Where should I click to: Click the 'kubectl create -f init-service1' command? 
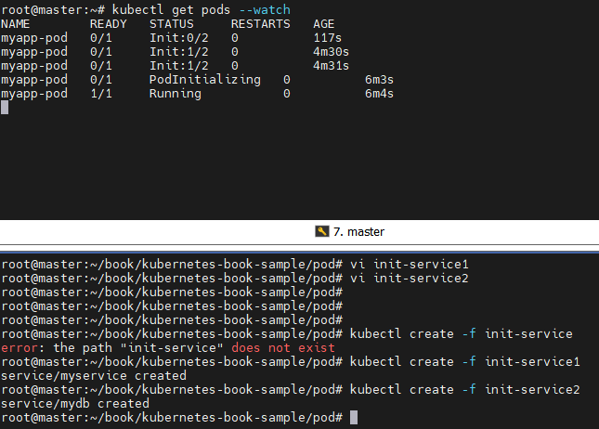point(465,362)
